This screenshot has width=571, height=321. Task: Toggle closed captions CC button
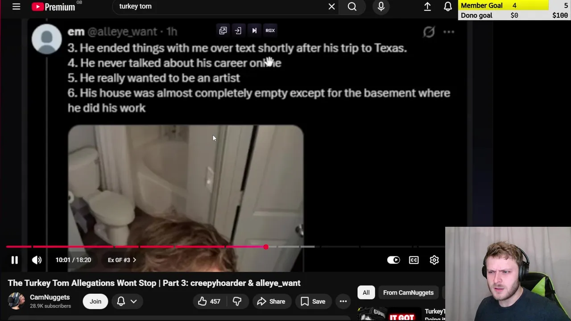pyautogui.click(x=414, y=260)
